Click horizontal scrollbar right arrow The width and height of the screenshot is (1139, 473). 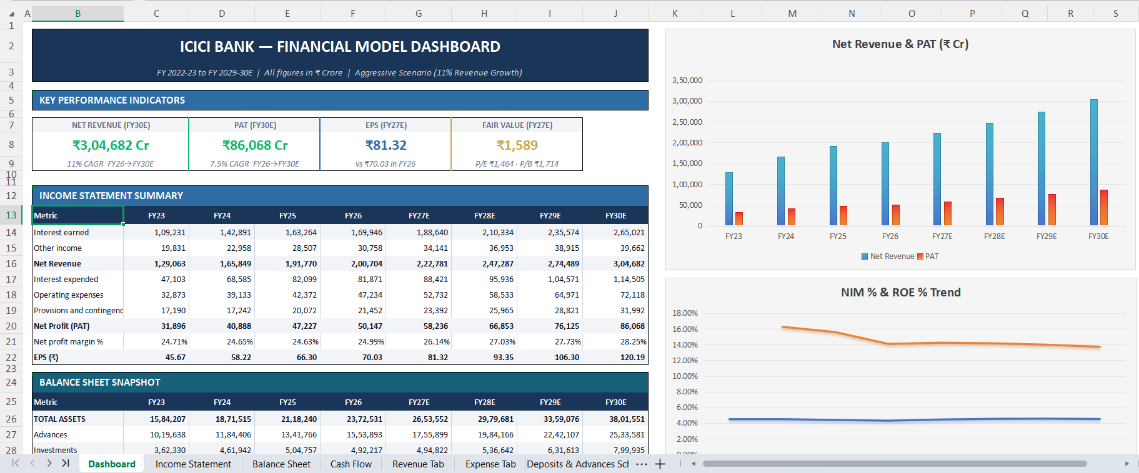click(1127, 464)
